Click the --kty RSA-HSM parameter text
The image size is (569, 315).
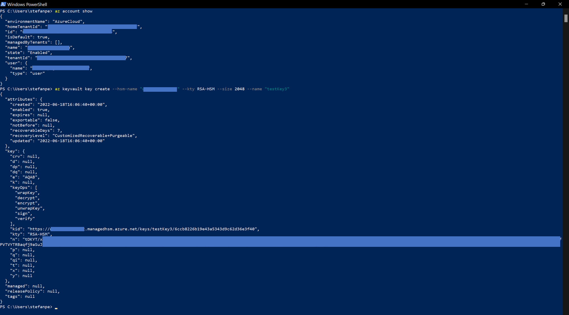coord(198,89)
